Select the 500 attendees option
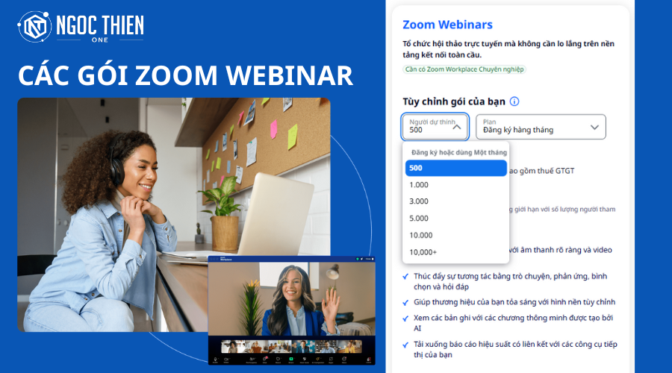This screenshot has width=672, height=373. 456,168
